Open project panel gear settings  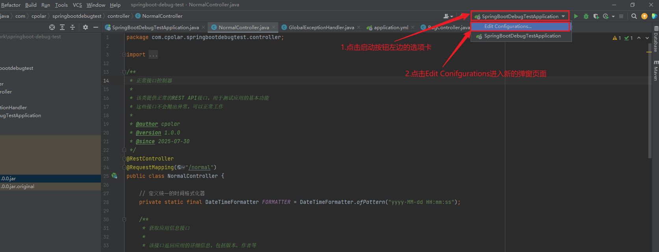pyautogui.click(x=86, y=27)
